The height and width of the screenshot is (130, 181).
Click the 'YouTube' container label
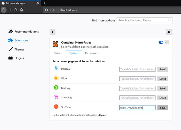66,107
